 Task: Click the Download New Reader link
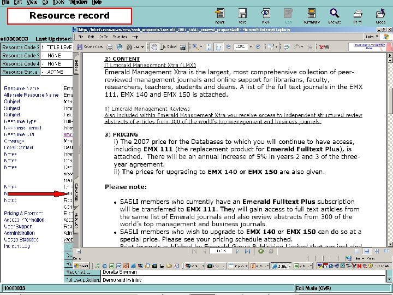[x=369, y=46]
